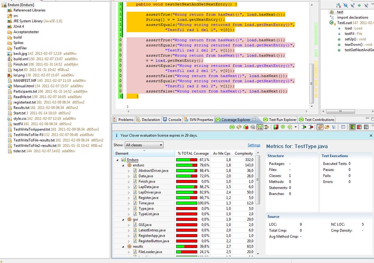
Task: Open the Settings link in Coverage Explorer
Action: click(x=254, y=145)
